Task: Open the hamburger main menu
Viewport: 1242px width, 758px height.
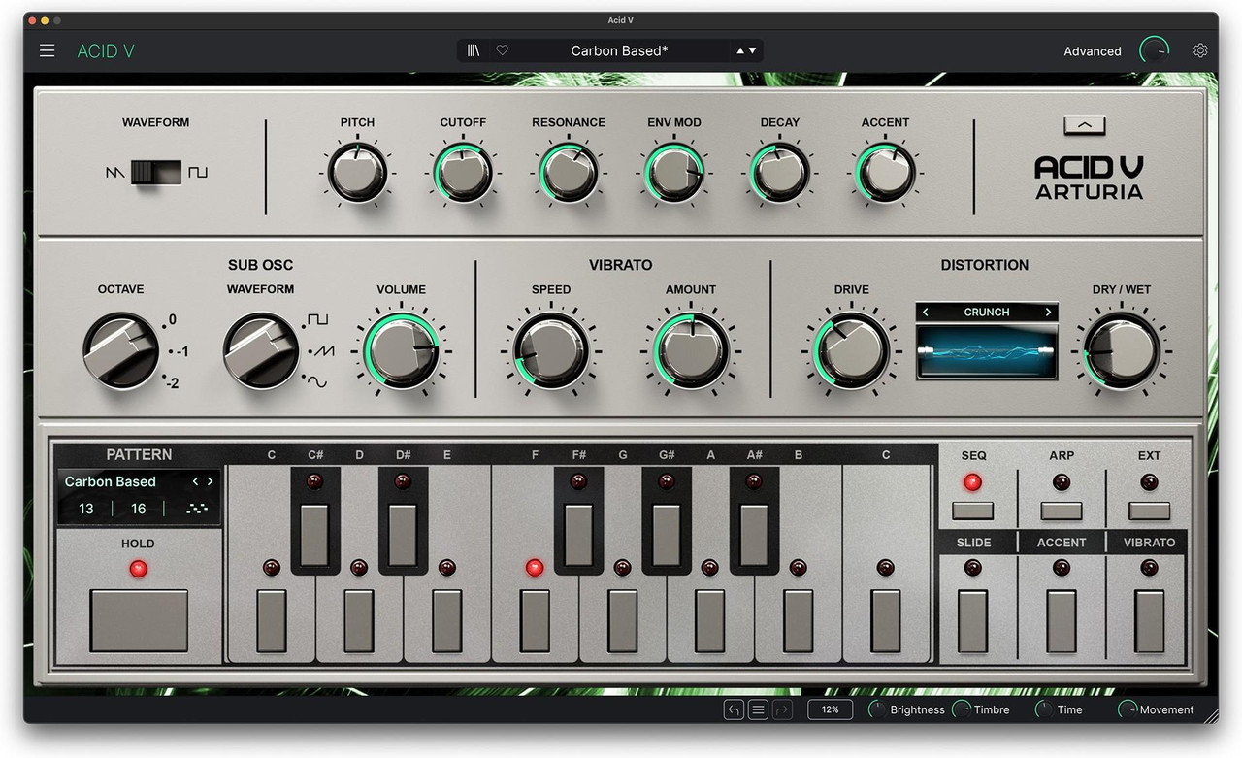Action: click(x=47, y=50)
